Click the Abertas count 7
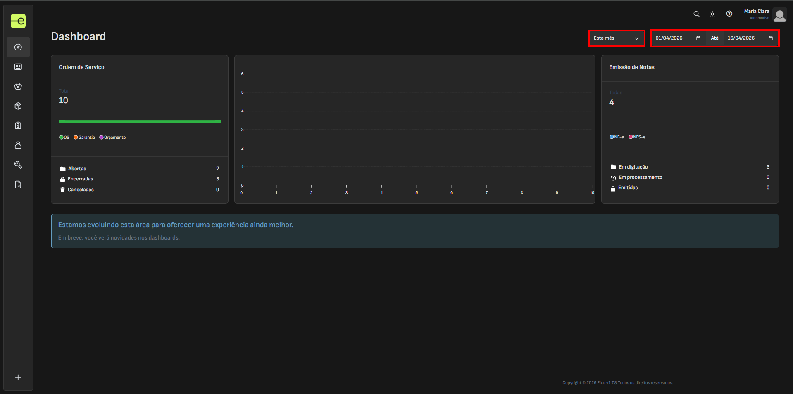The image size is (793, 394). tap(218, 169)
